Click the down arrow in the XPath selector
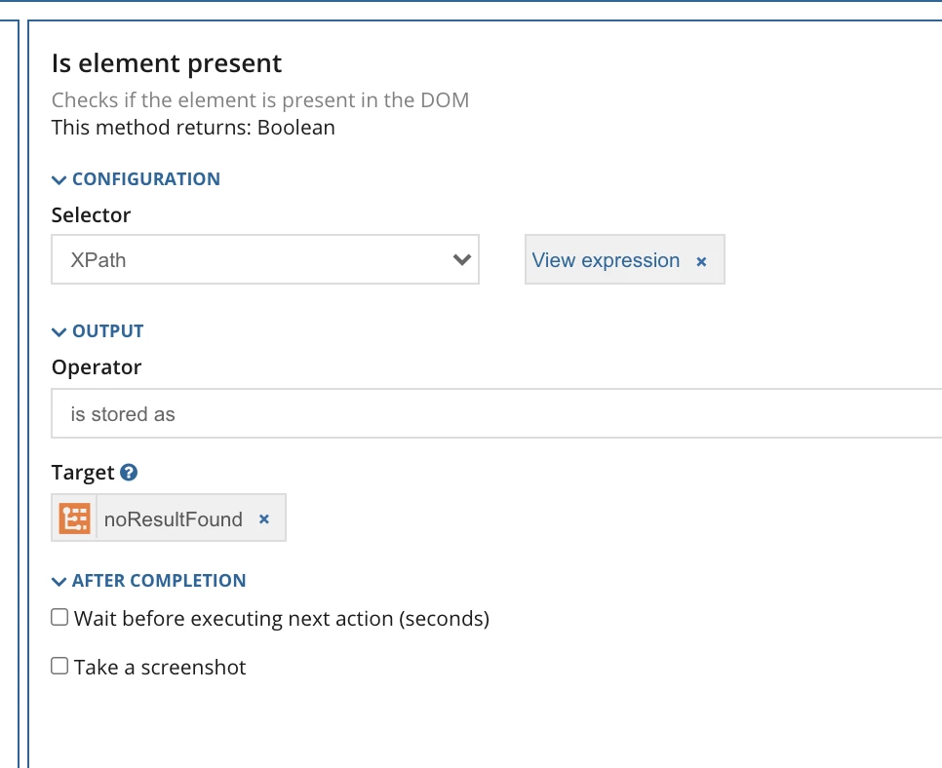This screenshot has width=942, height=768. [461, 259]
